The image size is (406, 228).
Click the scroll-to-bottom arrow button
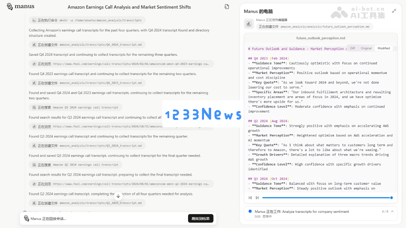[118, 196]
